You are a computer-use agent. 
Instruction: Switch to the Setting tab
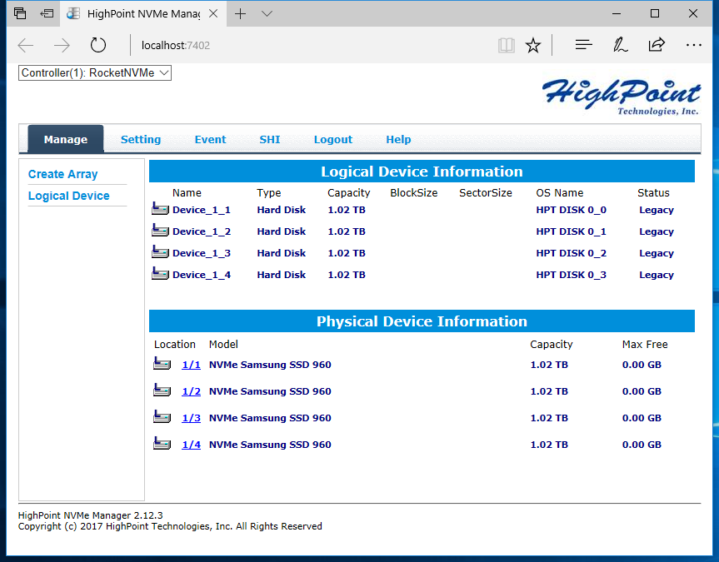(x=141, y=139)
